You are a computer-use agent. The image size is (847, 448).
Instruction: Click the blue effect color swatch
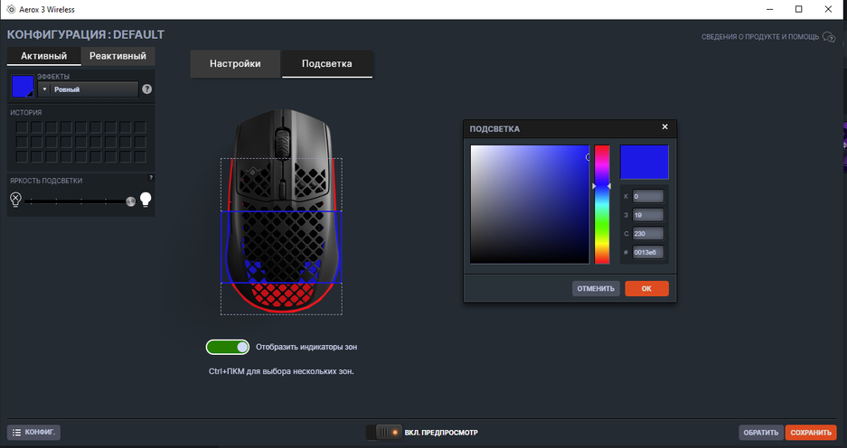coord(23,87)
